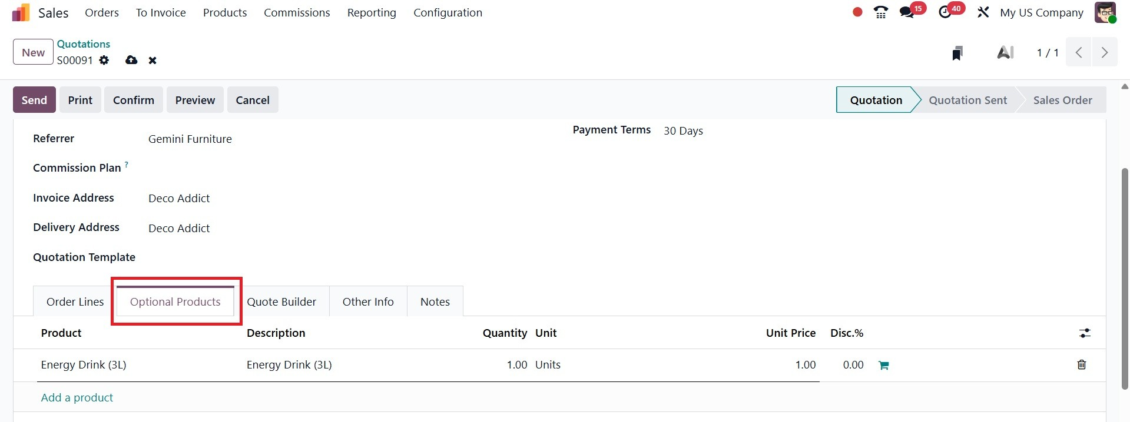This screenshot has width=1130, height=422.
Task: Open the My US Company switcher
Action: 1041,12
